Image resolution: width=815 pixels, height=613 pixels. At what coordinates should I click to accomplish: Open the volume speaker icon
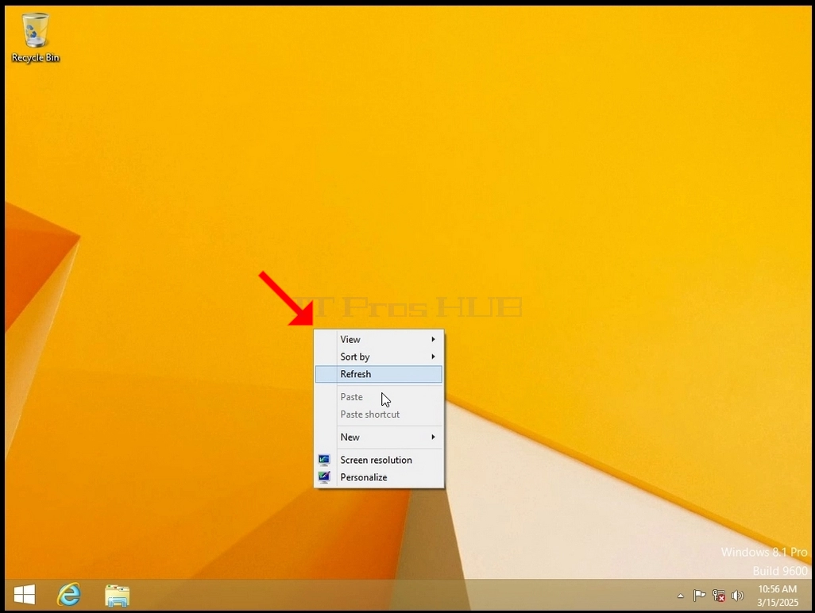pos(738,596)
